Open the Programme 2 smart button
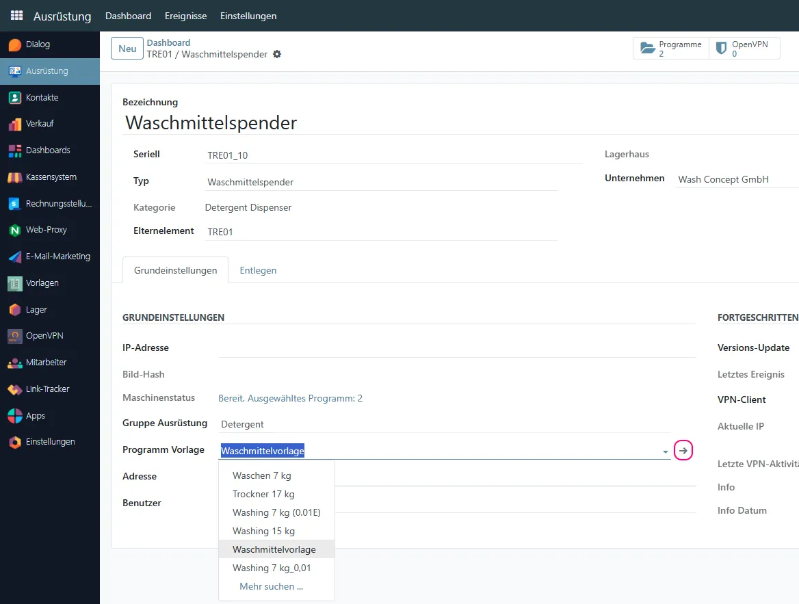Screen dimensions: 799x604 [671, 48]
